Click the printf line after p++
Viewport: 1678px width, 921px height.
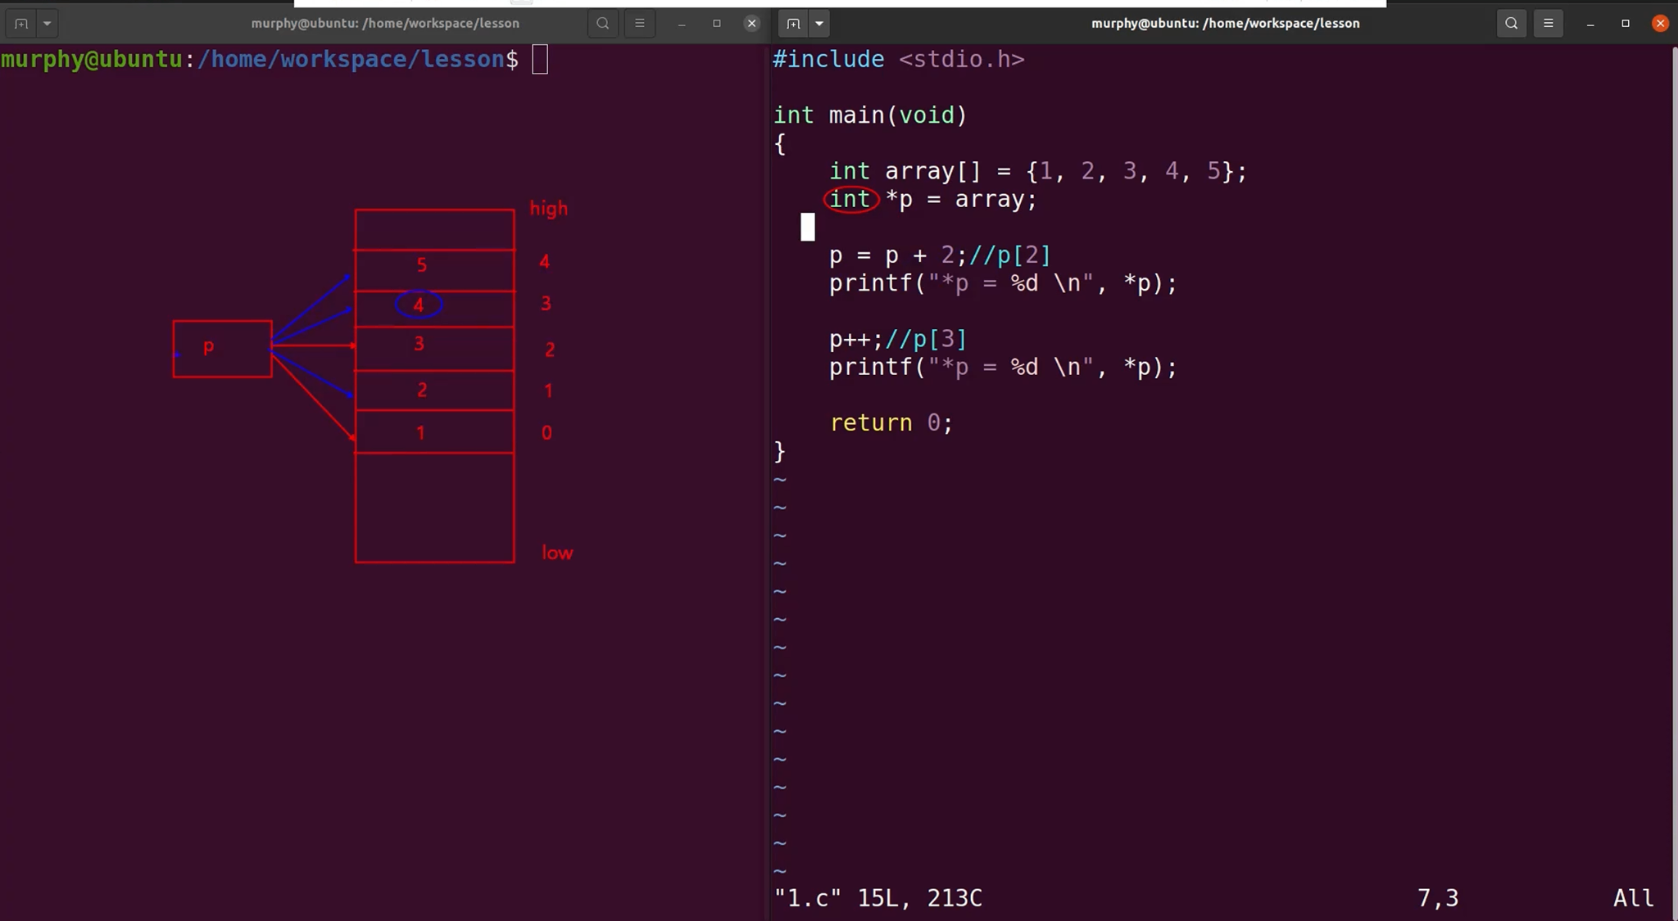pyautogui.click(x=1002, y=367)
